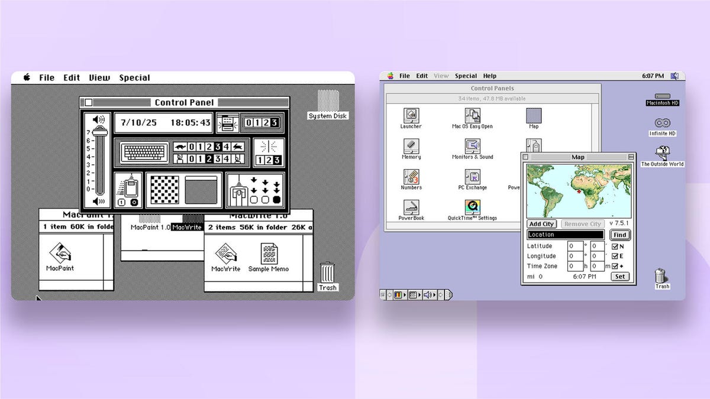Toggle the N latitude checkbox

coord(615,246)
